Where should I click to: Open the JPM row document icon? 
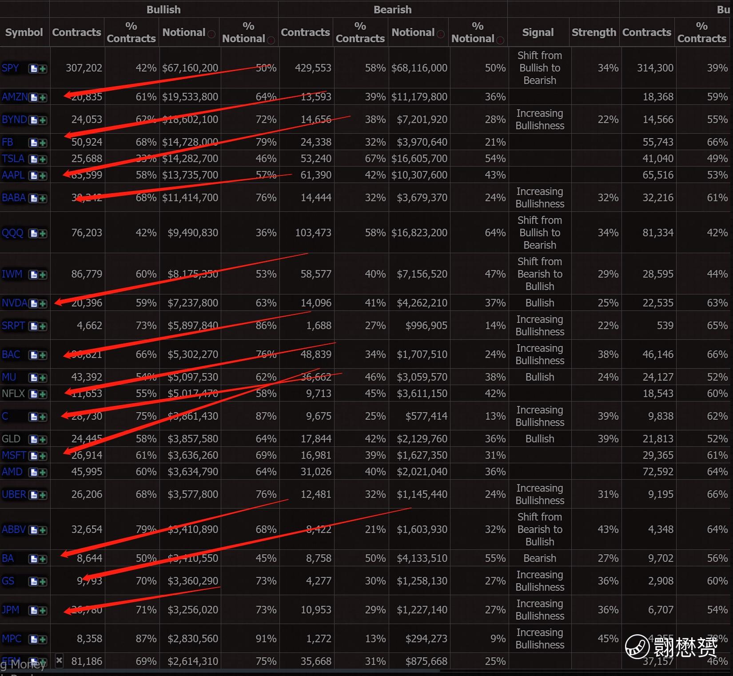[33, 610]
